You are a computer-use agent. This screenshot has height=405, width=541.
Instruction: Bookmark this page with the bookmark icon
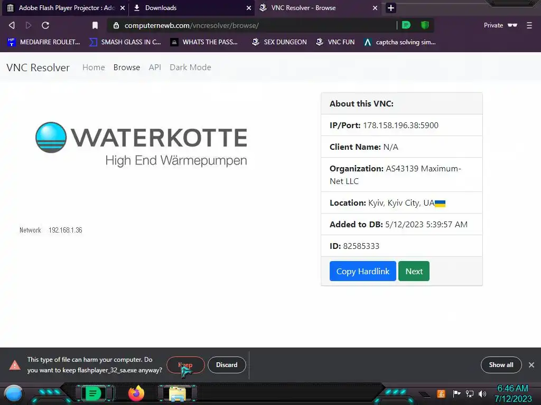coord(95,25)
